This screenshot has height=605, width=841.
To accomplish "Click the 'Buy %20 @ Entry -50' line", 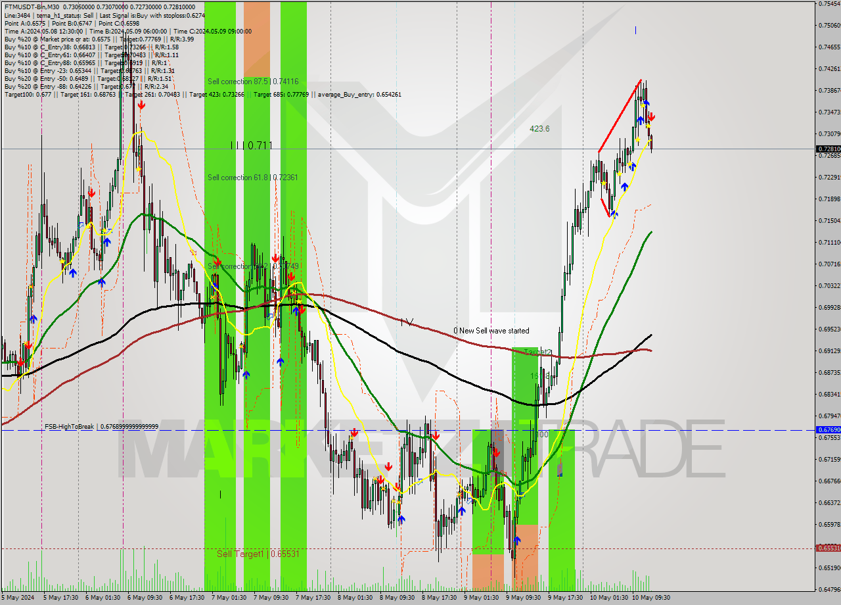I will point(87,78).
